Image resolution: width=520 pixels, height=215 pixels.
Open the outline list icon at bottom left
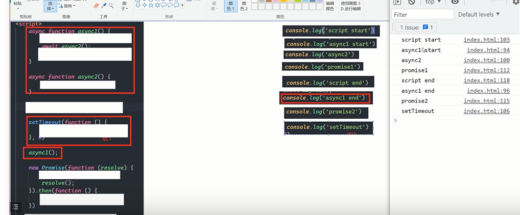pyautogui.click(x=15, y=207)
